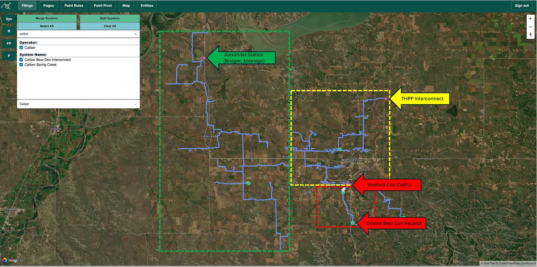Click Select All button
Screen dimensions: 537x267
point(47,26)
